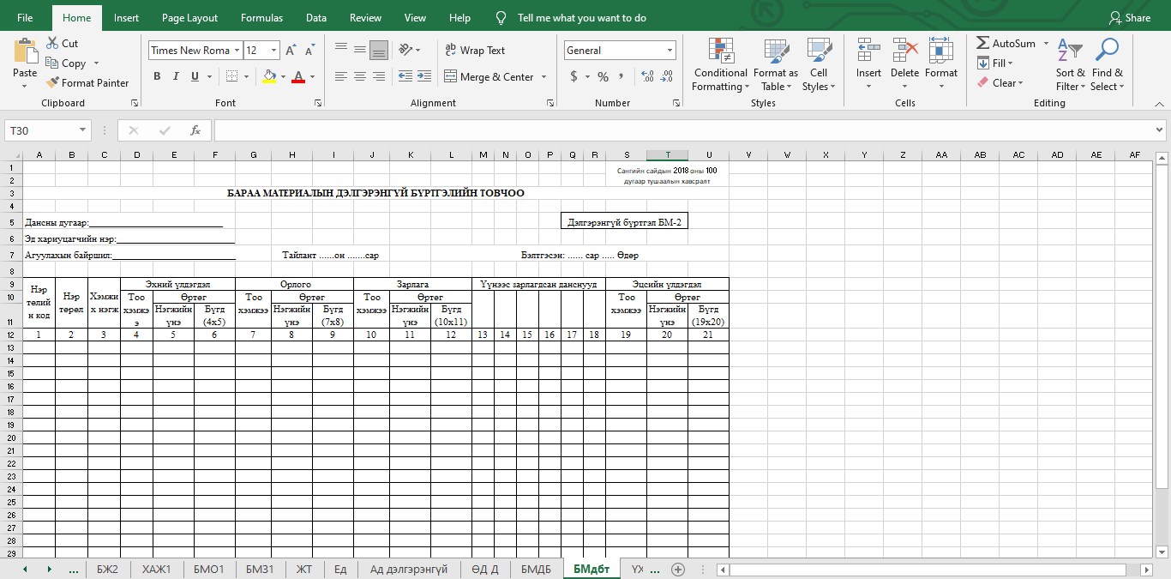The height and width of the screenshot is (579, 1171).
Task: Click the Insert Function fx icon
Action: (195, 130)
